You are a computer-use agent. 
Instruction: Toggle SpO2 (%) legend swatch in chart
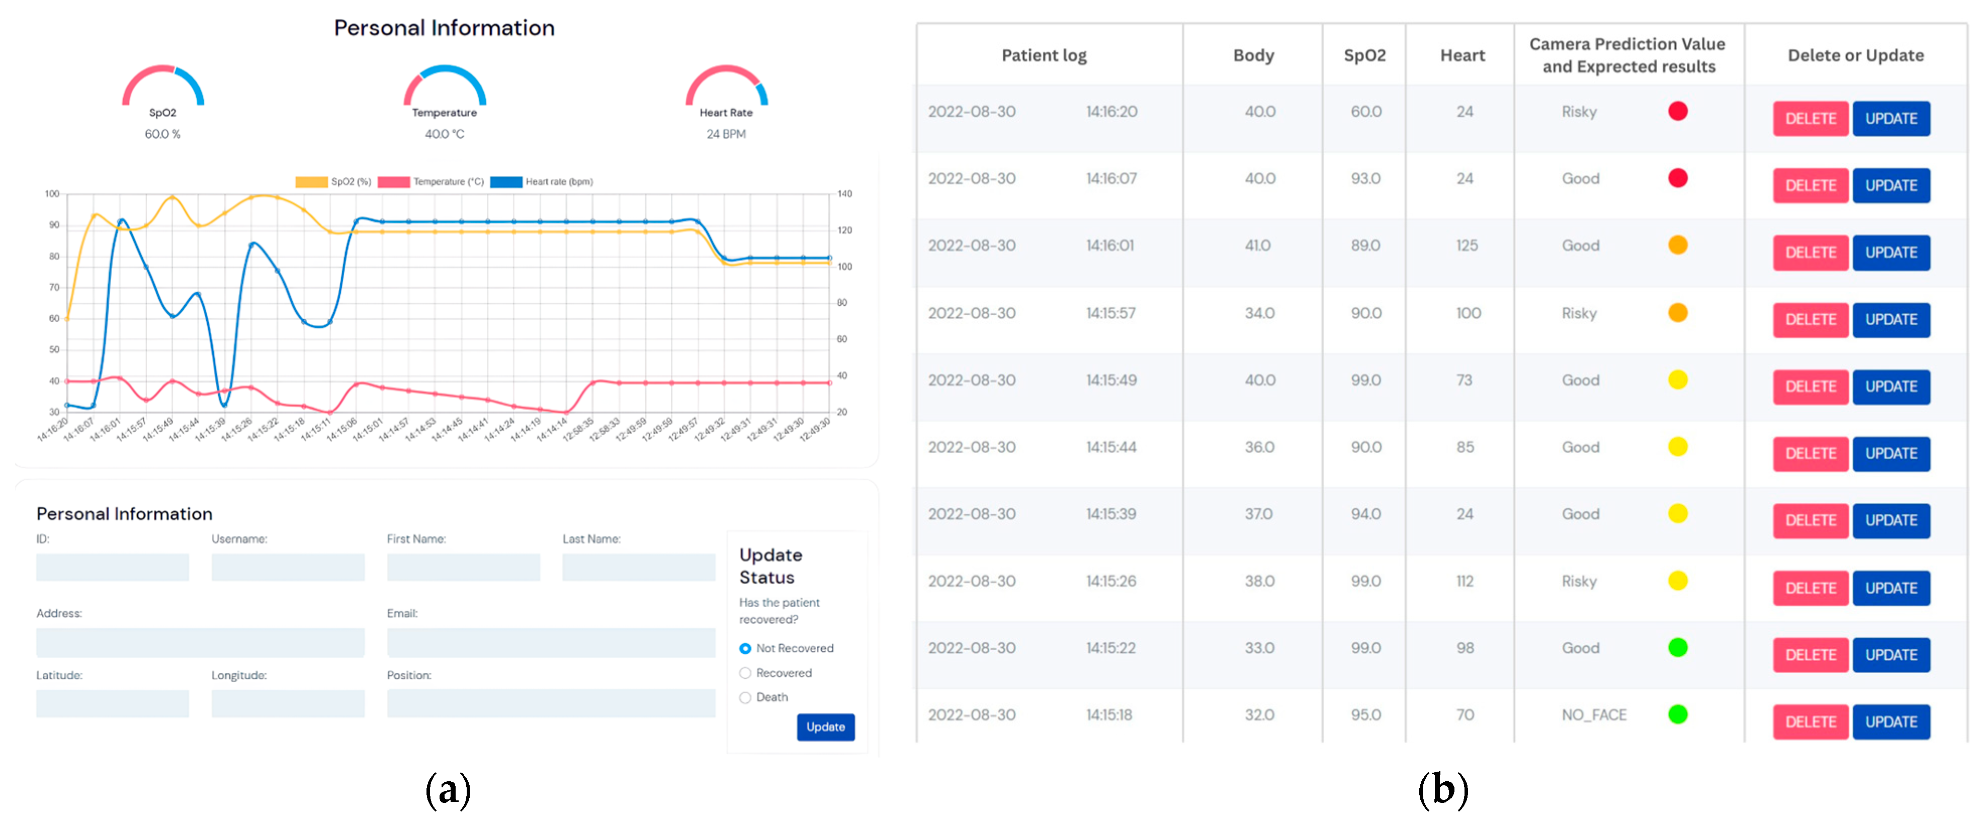click(311, 182)
